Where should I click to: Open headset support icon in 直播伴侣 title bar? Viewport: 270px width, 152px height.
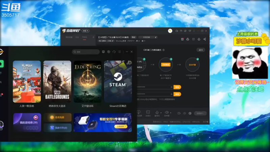[177, 31]
